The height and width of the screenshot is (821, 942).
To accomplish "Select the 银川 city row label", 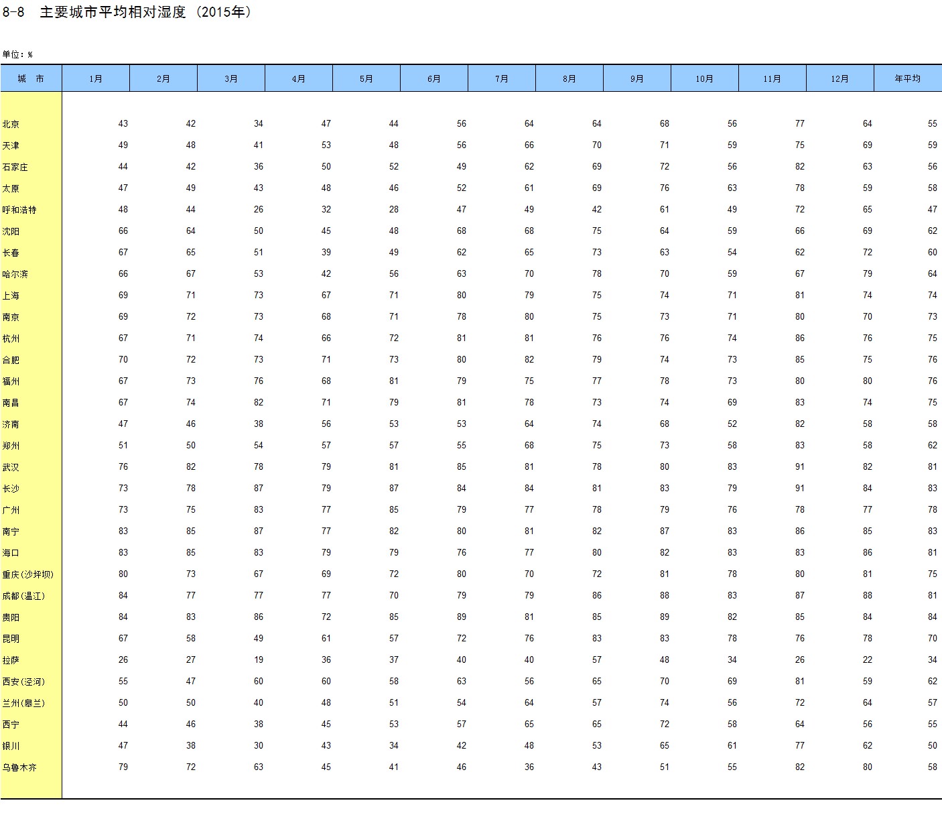I will tap(11, 746).
